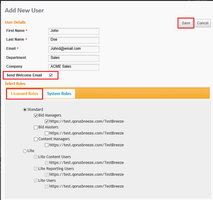This screenshot has height=200, width=213.
Task: Tick the TestBreeze URL under Lite Content Users
Action: [47, 163]
